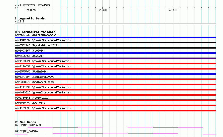This screenshot has height=137, width=223.
Task: Select the red bar under nsv4111999
Action: click(x=115, y=90)
